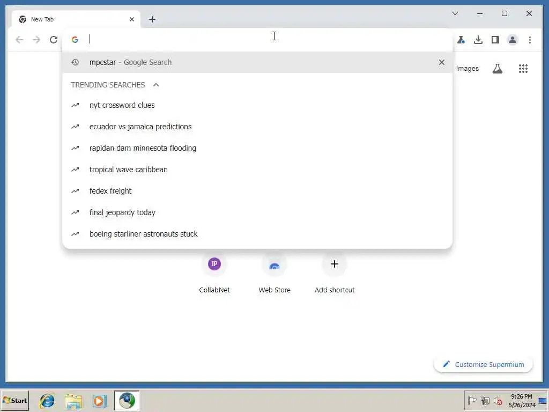
Task: Launch Internet Explorer from taskbar
Action: click(47, 400)
